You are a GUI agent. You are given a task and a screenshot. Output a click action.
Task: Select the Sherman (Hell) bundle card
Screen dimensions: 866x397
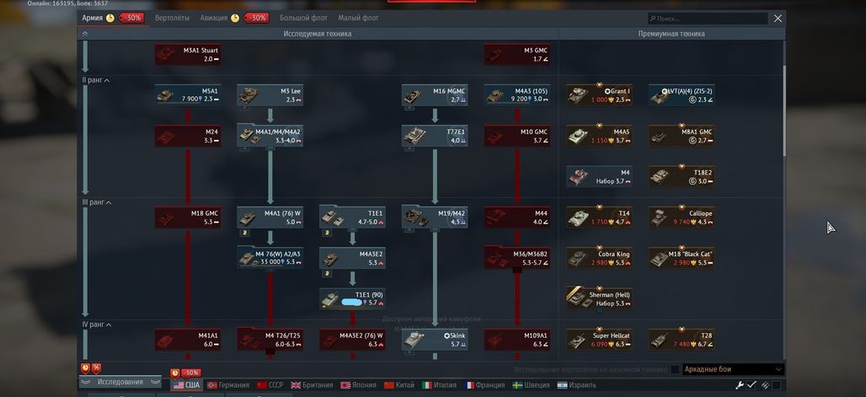599,298
